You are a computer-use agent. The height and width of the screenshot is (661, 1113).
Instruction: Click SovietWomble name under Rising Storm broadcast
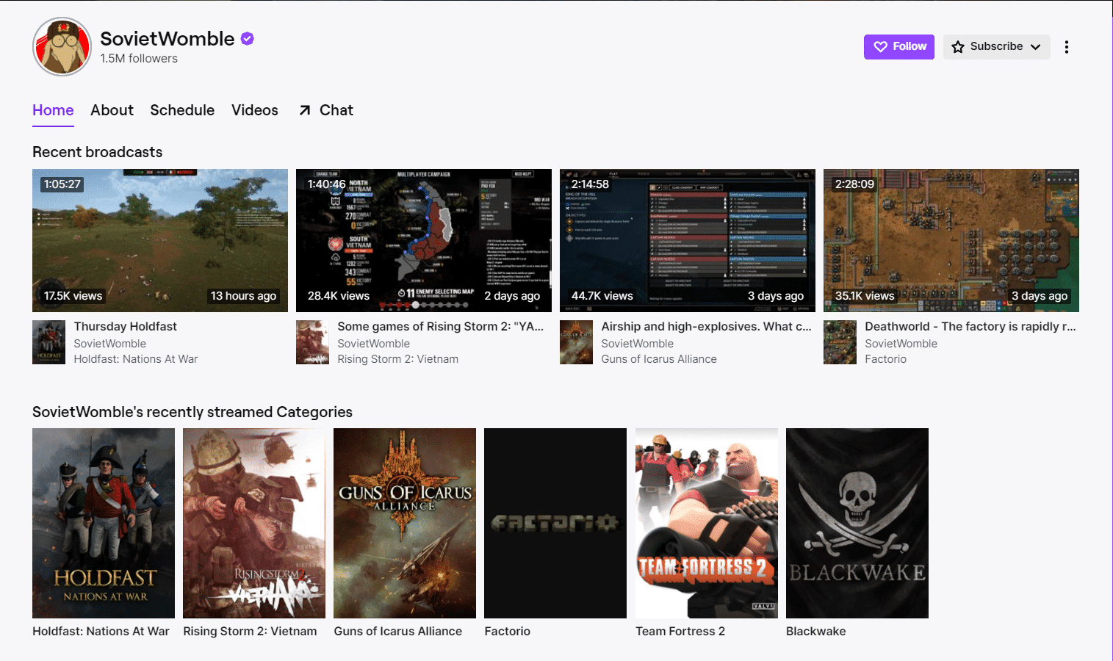[374, 343]
